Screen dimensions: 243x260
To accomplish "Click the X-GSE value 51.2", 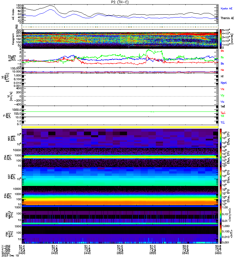I will (x=22, y=246).
